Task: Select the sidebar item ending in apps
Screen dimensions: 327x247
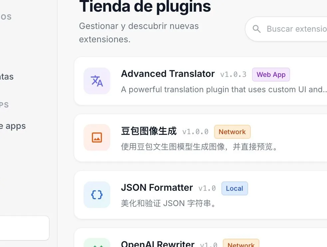Action: pyautogui.click(x=13, y=126)
